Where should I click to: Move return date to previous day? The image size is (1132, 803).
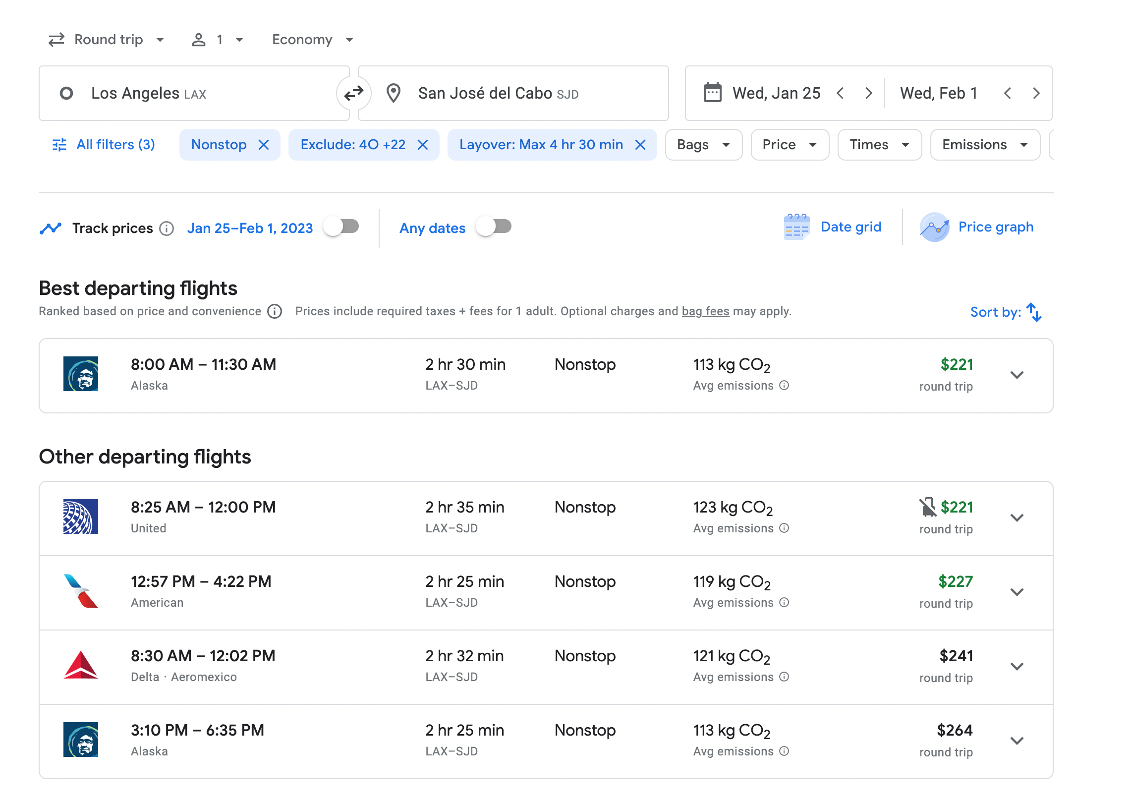(1007, 93)
